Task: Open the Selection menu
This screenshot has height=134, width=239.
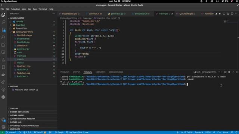Action: 16,9
